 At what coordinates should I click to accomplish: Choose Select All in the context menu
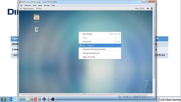tap(100, 42)
